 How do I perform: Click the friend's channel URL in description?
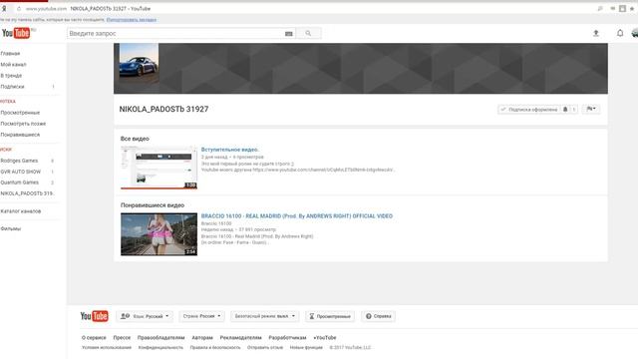coord(323,170)
